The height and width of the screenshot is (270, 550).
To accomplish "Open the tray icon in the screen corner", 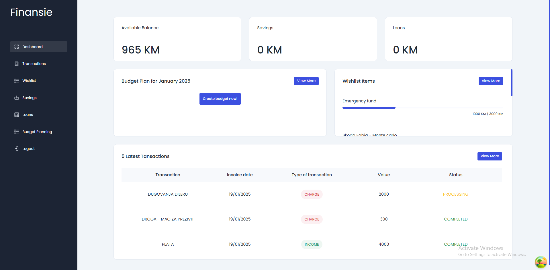I will tap(541, 262).
